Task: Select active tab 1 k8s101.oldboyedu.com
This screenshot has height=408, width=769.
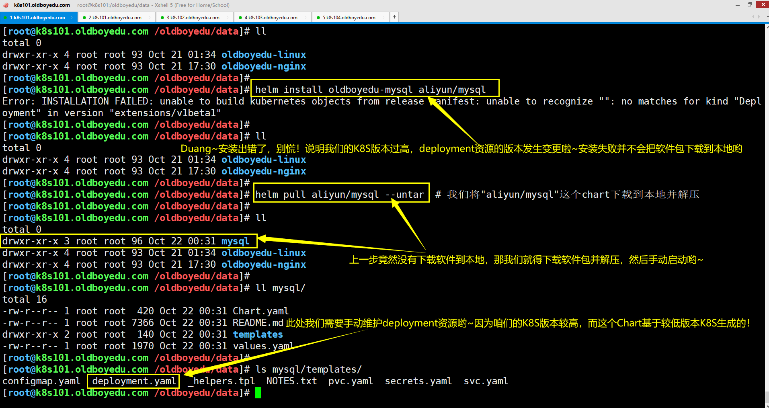Action: point(37,18)
